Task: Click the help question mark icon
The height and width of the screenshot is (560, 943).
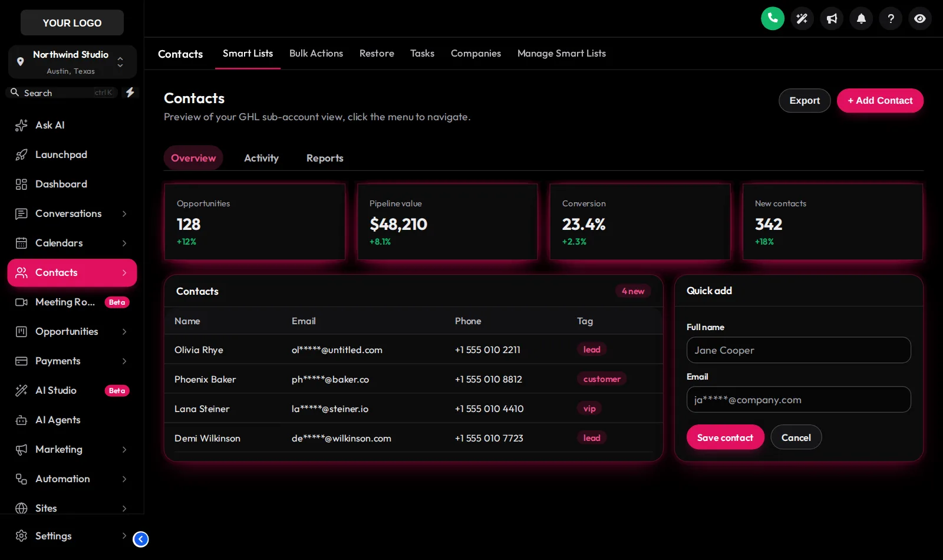Action: (891, 18)
